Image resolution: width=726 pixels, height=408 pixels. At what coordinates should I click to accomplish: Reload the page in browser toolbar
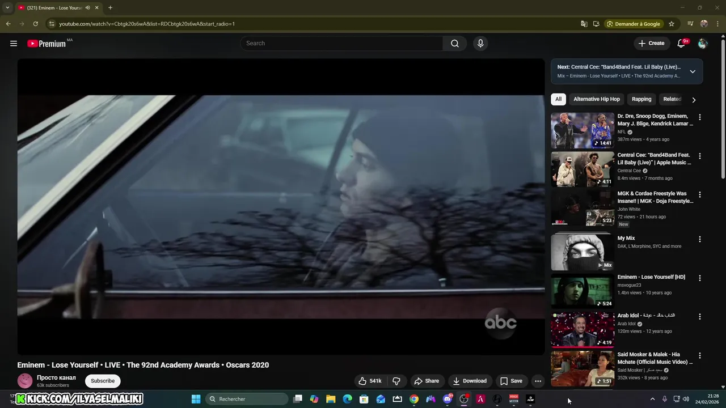(x=35, y=24)
